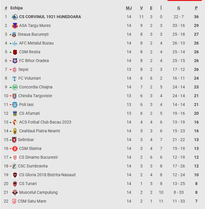
Task: Click the MJ matches played column header
Action: 129,8
